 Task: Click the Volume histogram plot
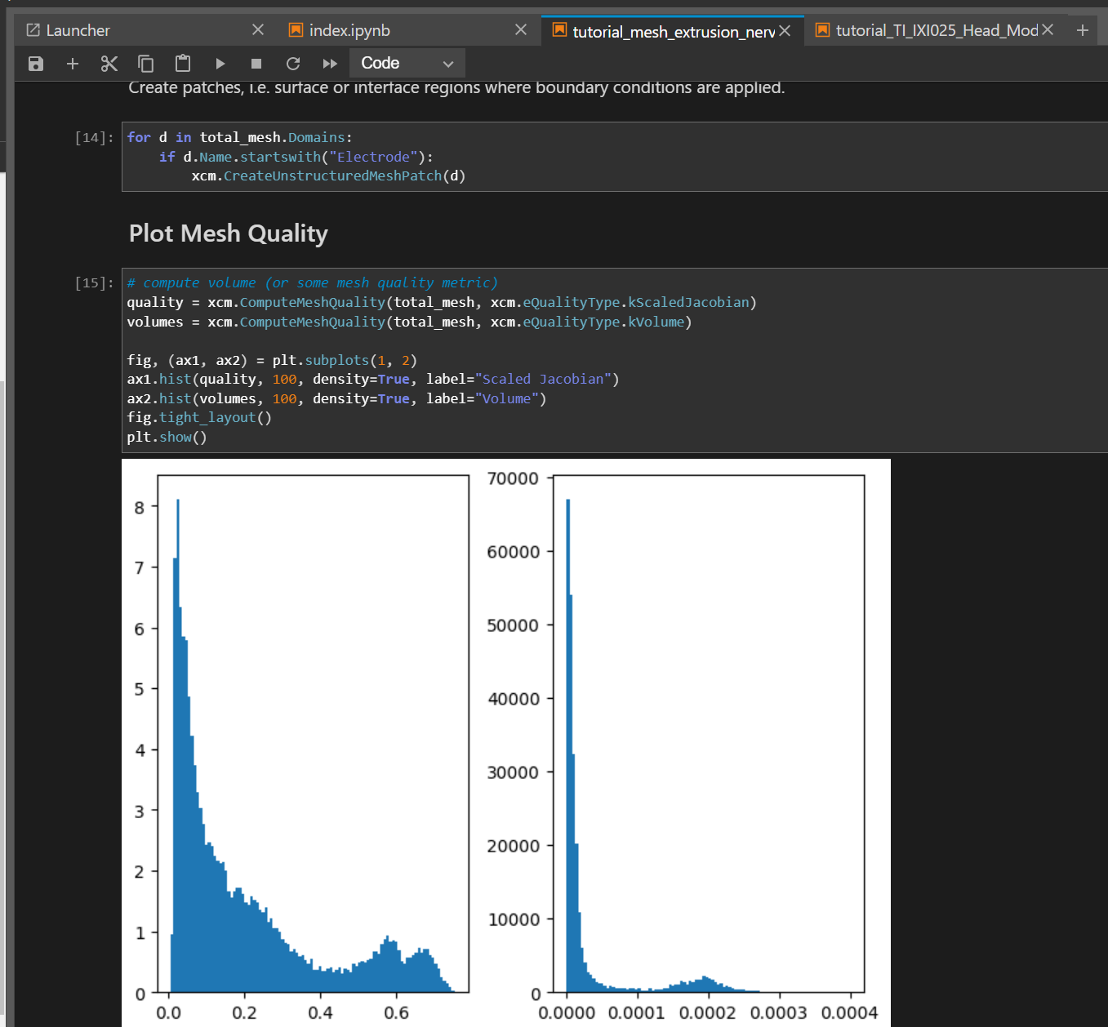pos(709,733)
